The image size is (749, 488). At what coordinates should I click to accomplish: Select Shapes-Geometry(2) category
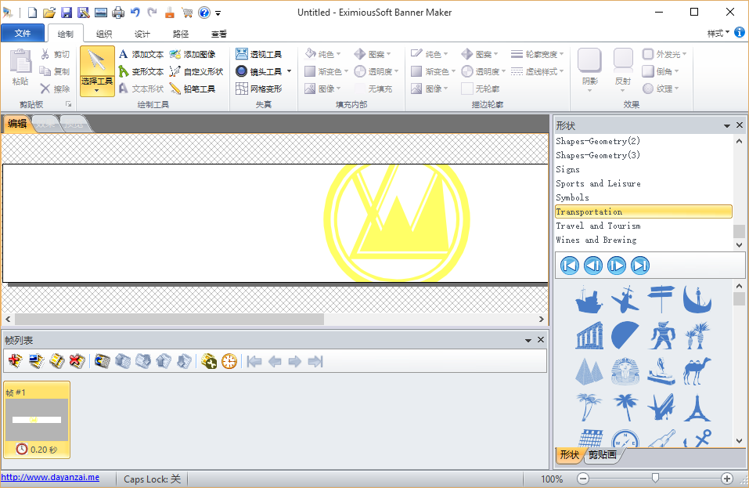pos(643,141)
